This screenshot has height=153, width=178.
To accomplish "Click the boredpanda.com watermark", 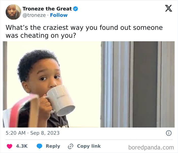I will pyautogui.click(x=151, y=148).
